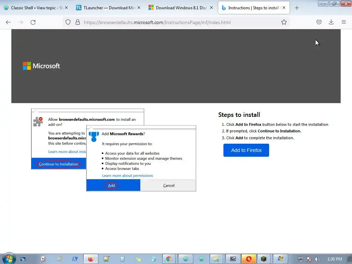This screenshot has height=264, width=352.
Task: Select the Instructions Steps to install tab
Action: (x=254, y=8)
